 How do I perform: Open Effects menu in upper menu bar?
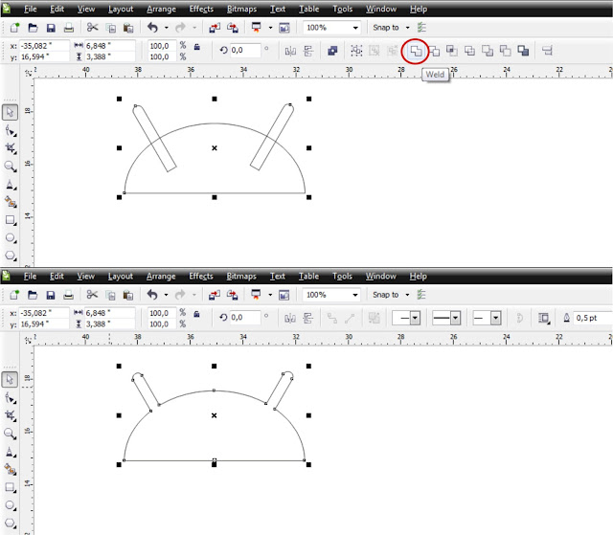(x=201, y=9)
